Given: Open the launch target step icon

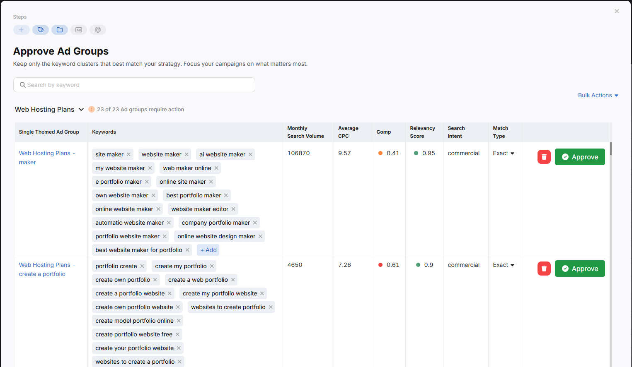Looking at the screenshot, I should 97,29.
